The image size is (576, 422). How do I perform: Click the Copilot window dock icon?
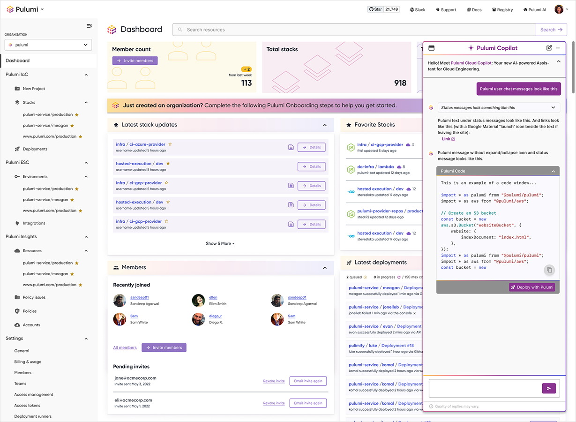(432, 48)
